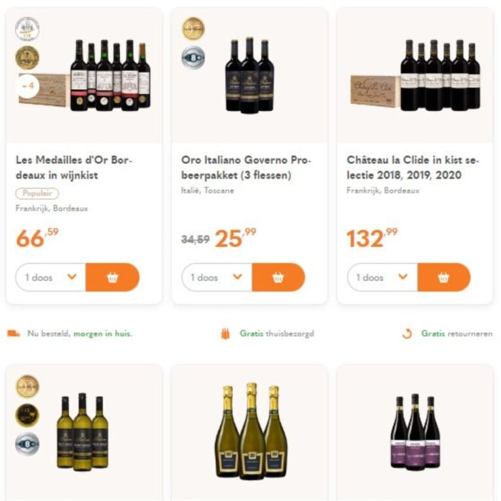
Task: Open quantity dropdown for Château la Clide
Action: [382, 277]
